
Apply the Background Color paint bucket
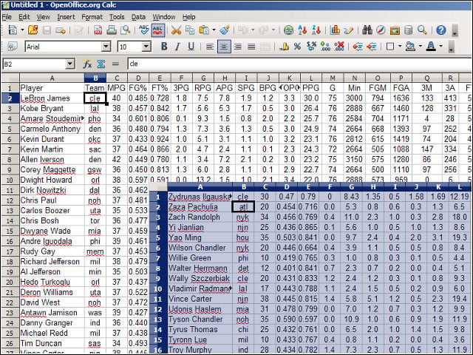(x=410, y=47)
